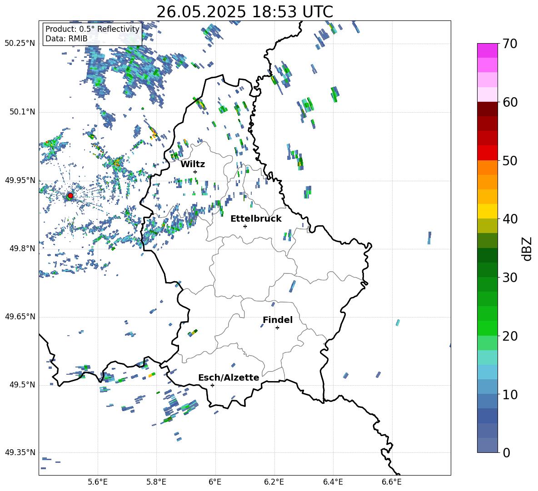Screen dimensions: 538x491
Task: Click the 6°E longitude label
Action: [x=215, y=482]
